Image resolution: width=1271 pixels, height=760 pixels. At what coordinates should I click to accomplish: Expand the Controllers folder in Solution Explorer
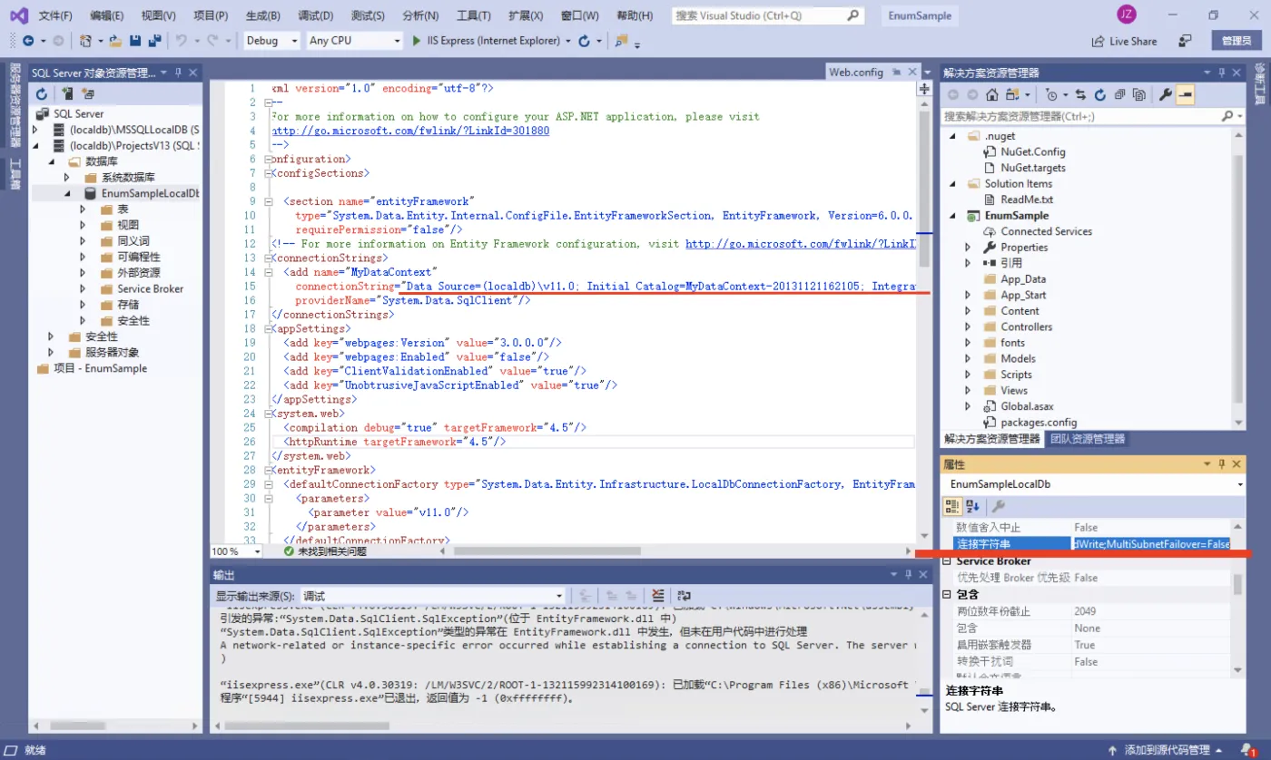[968, 326]
